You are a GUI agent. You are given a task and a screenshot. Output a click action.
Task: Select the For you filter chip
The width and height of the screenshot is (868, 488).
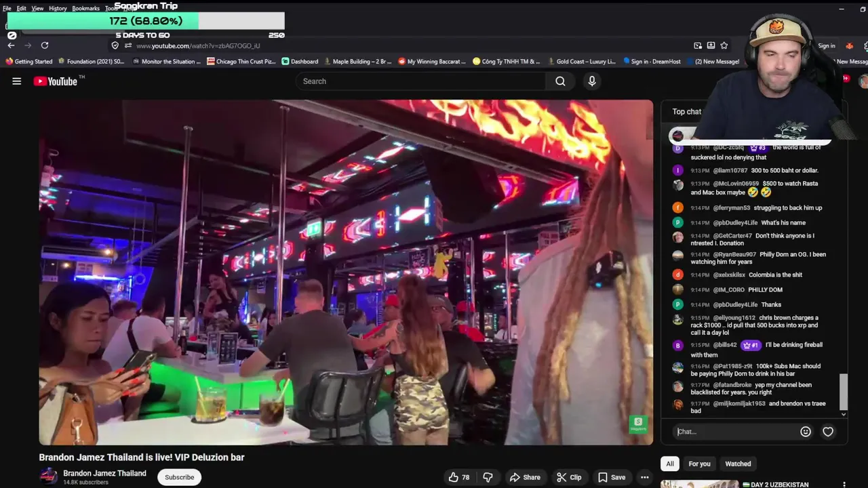point(699,464)
